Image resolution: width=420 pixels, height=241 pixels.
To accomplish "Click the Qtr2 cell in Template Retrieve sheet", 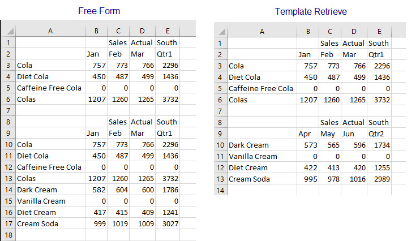I will 379,134.
